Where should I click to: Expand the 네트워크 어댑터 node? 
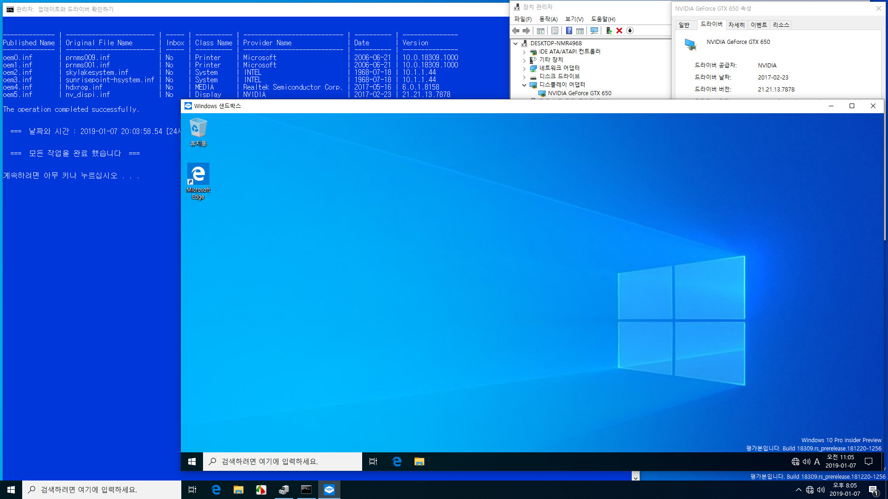coord(524,68)
